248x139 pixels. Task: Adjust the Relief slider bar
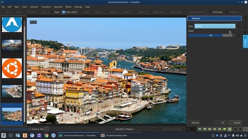tap(210, 36)
